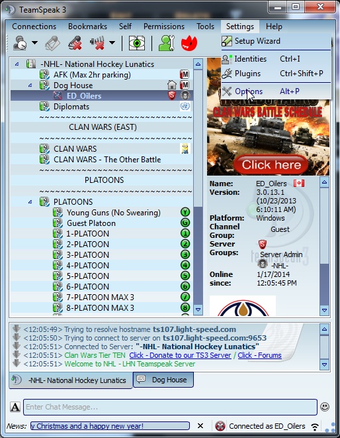Choose Plugins from the Settings menu
Screen dimensions: 340x438
point(276,74)
